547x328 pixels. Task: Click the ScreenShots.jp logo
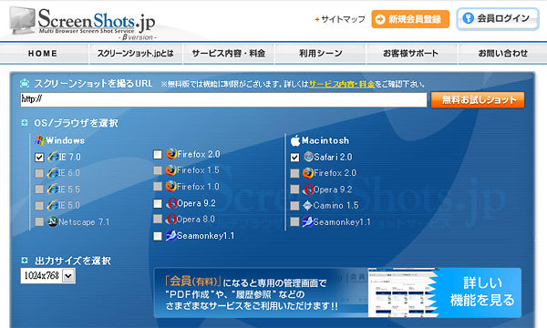click(x=83, y=23)
